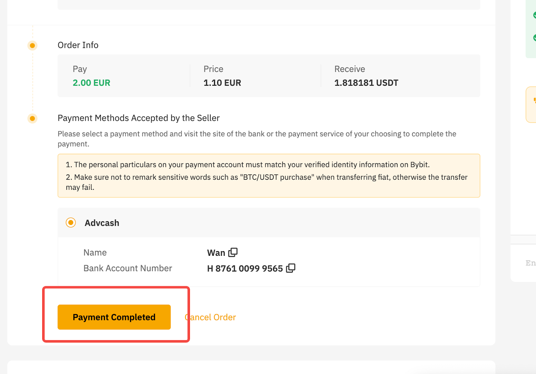Click the 2.00 EUR pay amount

tap(91, 83)
